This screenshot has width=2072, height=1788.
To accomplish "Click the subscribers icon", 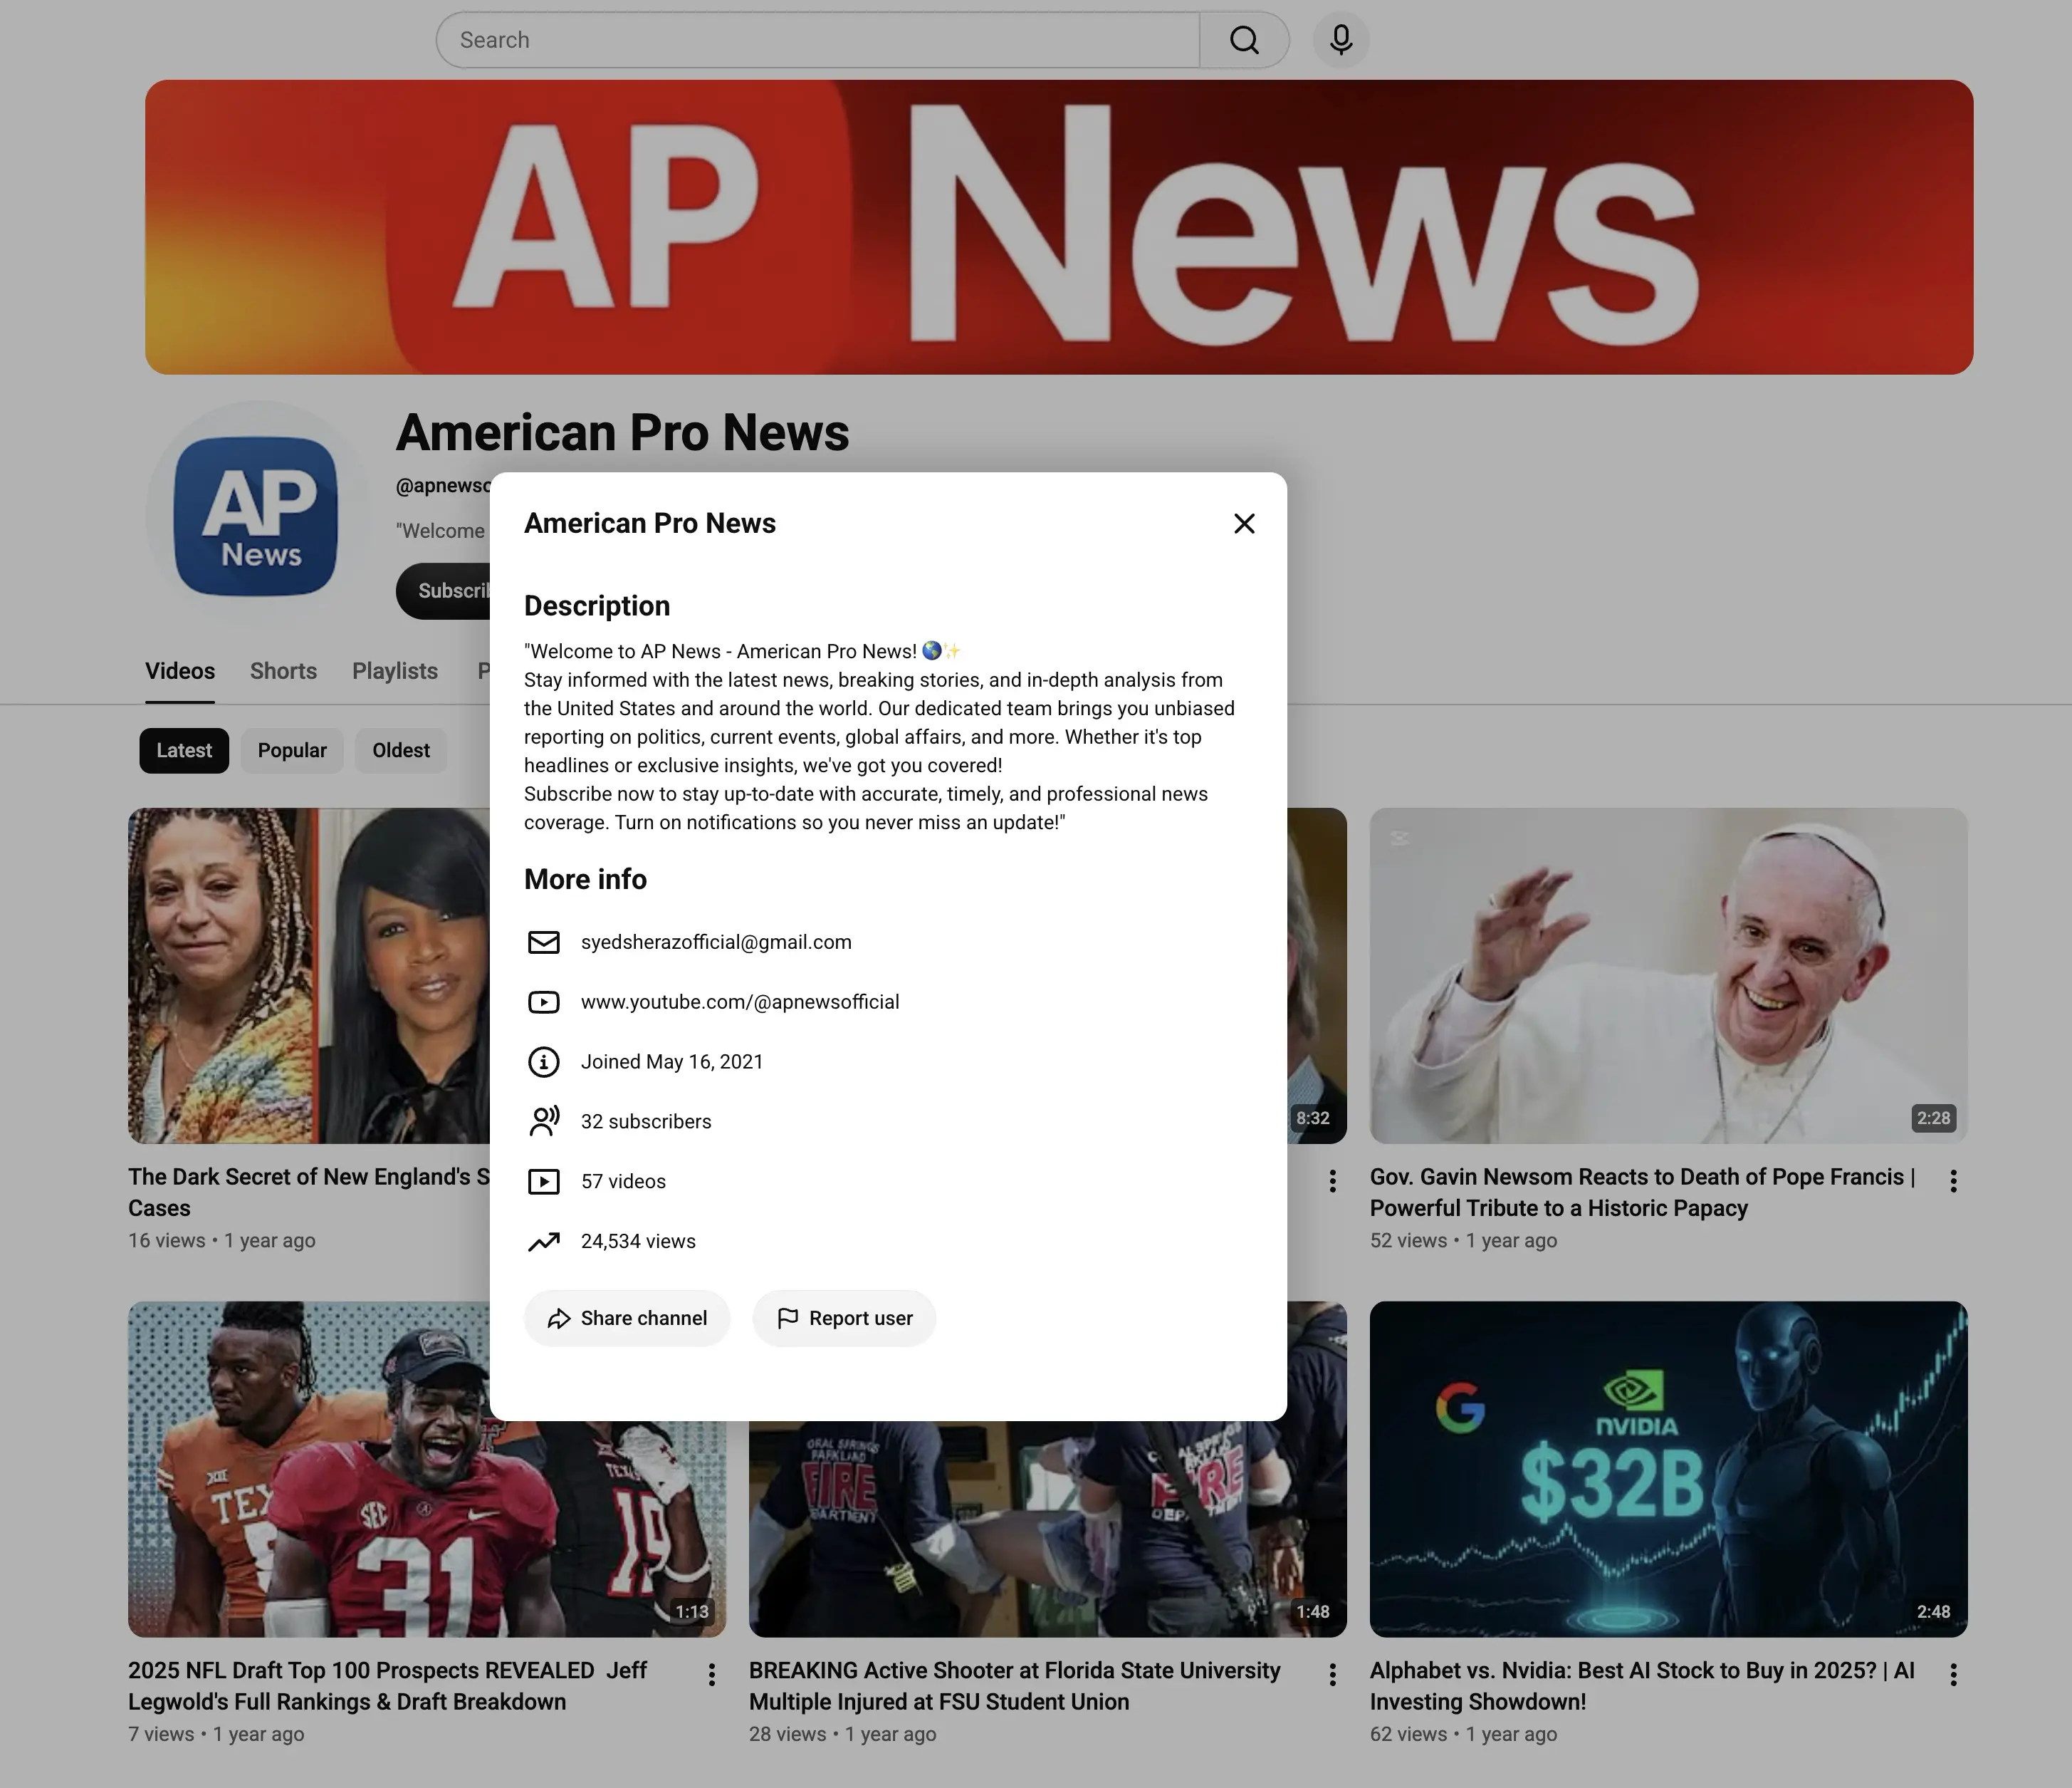I will (x=544, y=1122).
